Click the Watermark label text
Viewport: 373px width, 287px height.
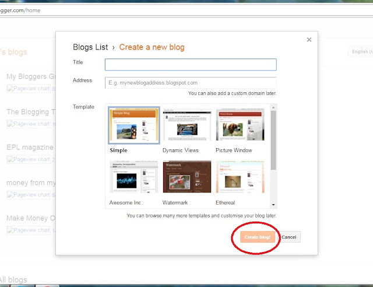pos(175,202)
